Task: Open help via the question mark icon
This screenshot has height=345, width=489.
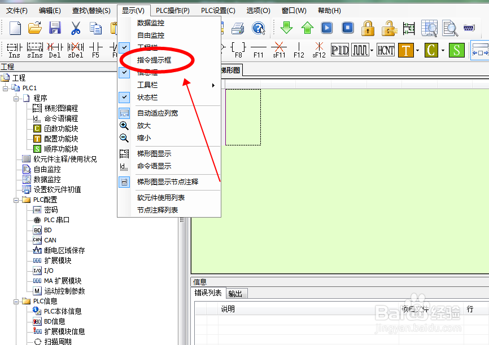Action: tap(259, 27)
